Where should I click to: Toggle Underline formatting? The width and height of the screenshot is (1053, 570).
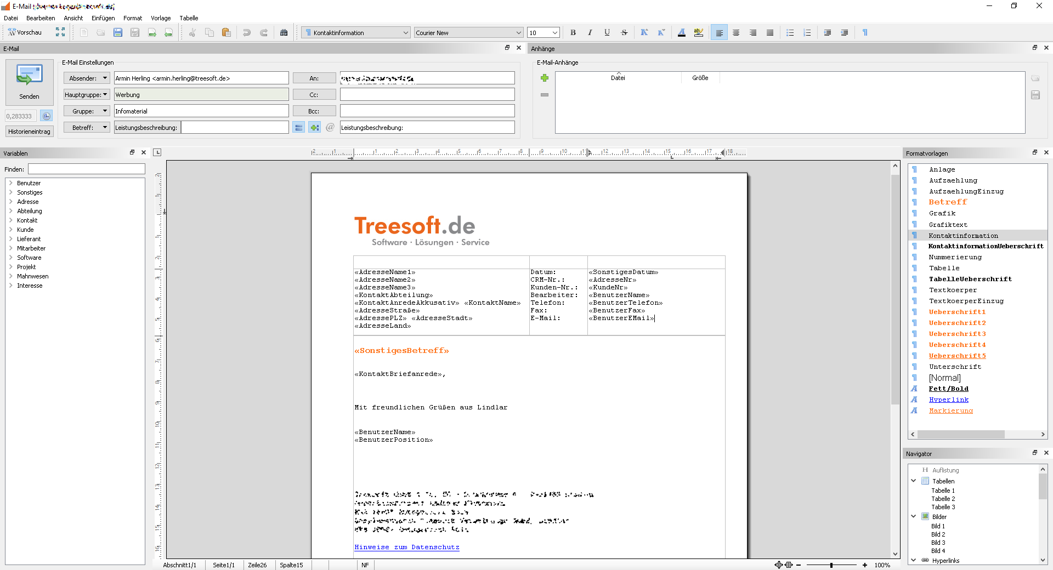tap(607, 32)
